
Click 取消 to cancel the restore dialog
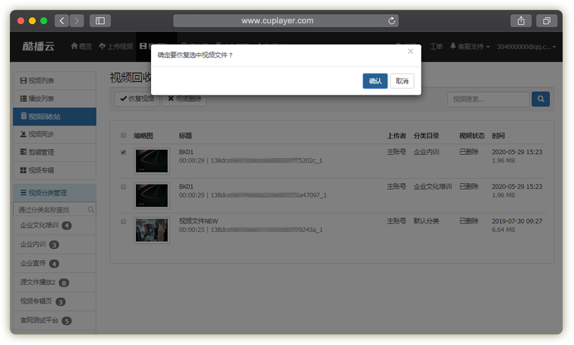(402, 81)
